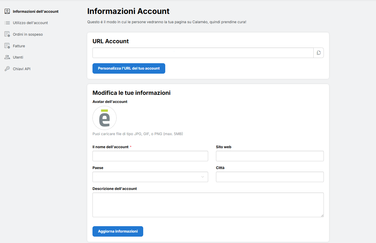
Task: Open the Utenti page
Action: (x=18, y=57)
